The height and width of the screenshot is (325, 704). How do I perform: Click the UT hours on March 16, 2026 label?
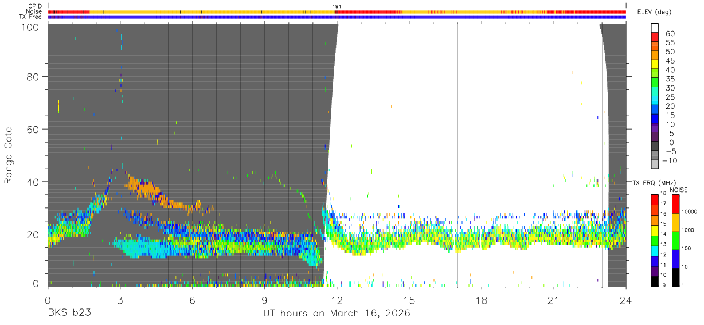point(337,314)
